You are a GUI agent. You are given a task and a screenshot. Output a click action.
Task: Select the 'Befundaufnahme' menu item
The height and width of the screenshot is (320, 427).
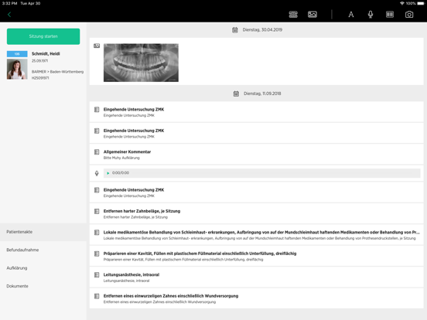click(43, 250)
